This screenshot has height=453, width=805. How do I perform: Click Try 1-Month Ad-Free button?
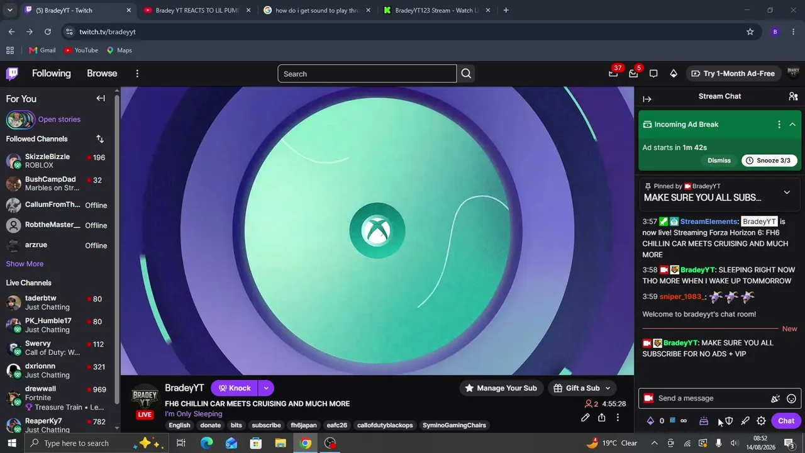coord(733,74)
